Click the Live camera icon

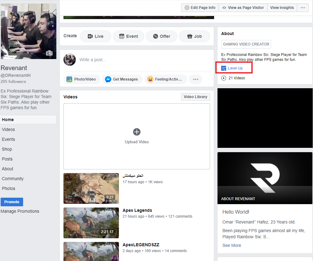90,36
